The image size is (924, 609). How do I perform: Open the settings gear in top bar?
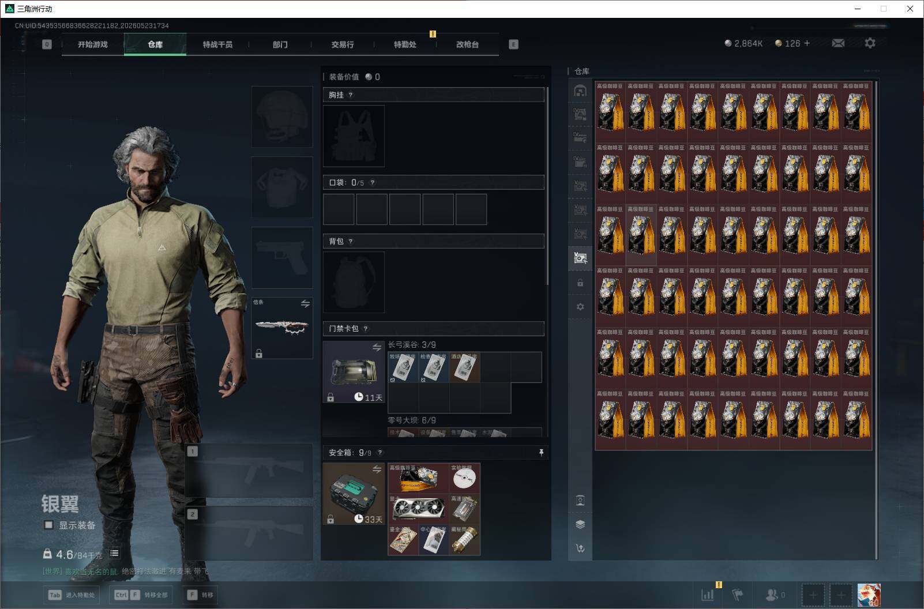(x=870, y=43)
